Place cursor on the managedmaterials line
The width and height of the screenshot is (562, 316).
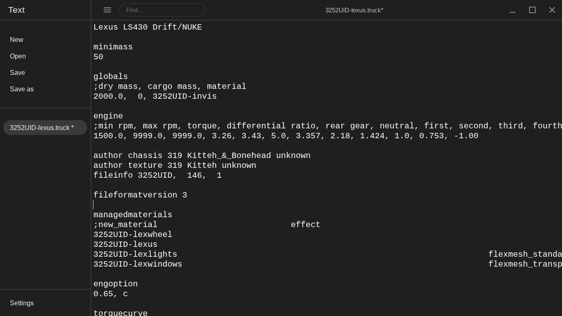[133, 215]
